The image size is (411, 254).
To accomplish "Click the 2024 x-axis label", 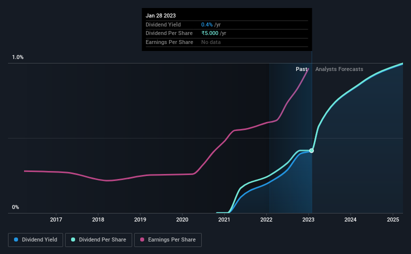I will click(350, 219).
